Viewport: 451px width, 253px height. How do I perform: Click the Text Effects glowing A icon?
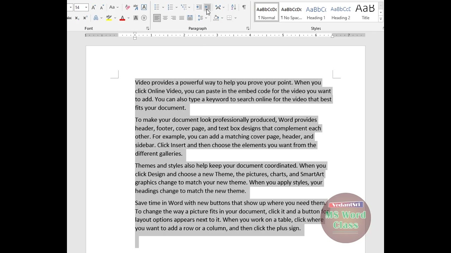click(96, 18)
